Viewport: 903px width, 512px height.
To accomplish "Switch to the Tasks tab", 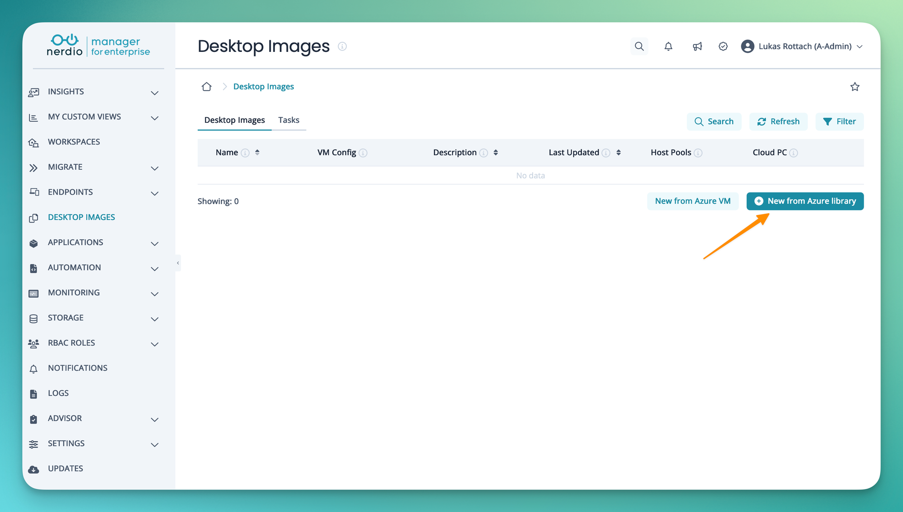I will [289, 120].
